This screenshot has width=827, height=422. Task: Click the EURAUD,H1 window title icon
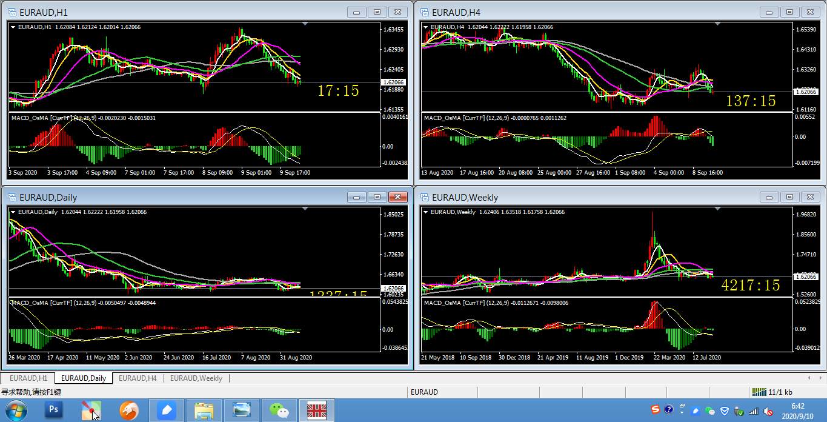click(12, 12)
